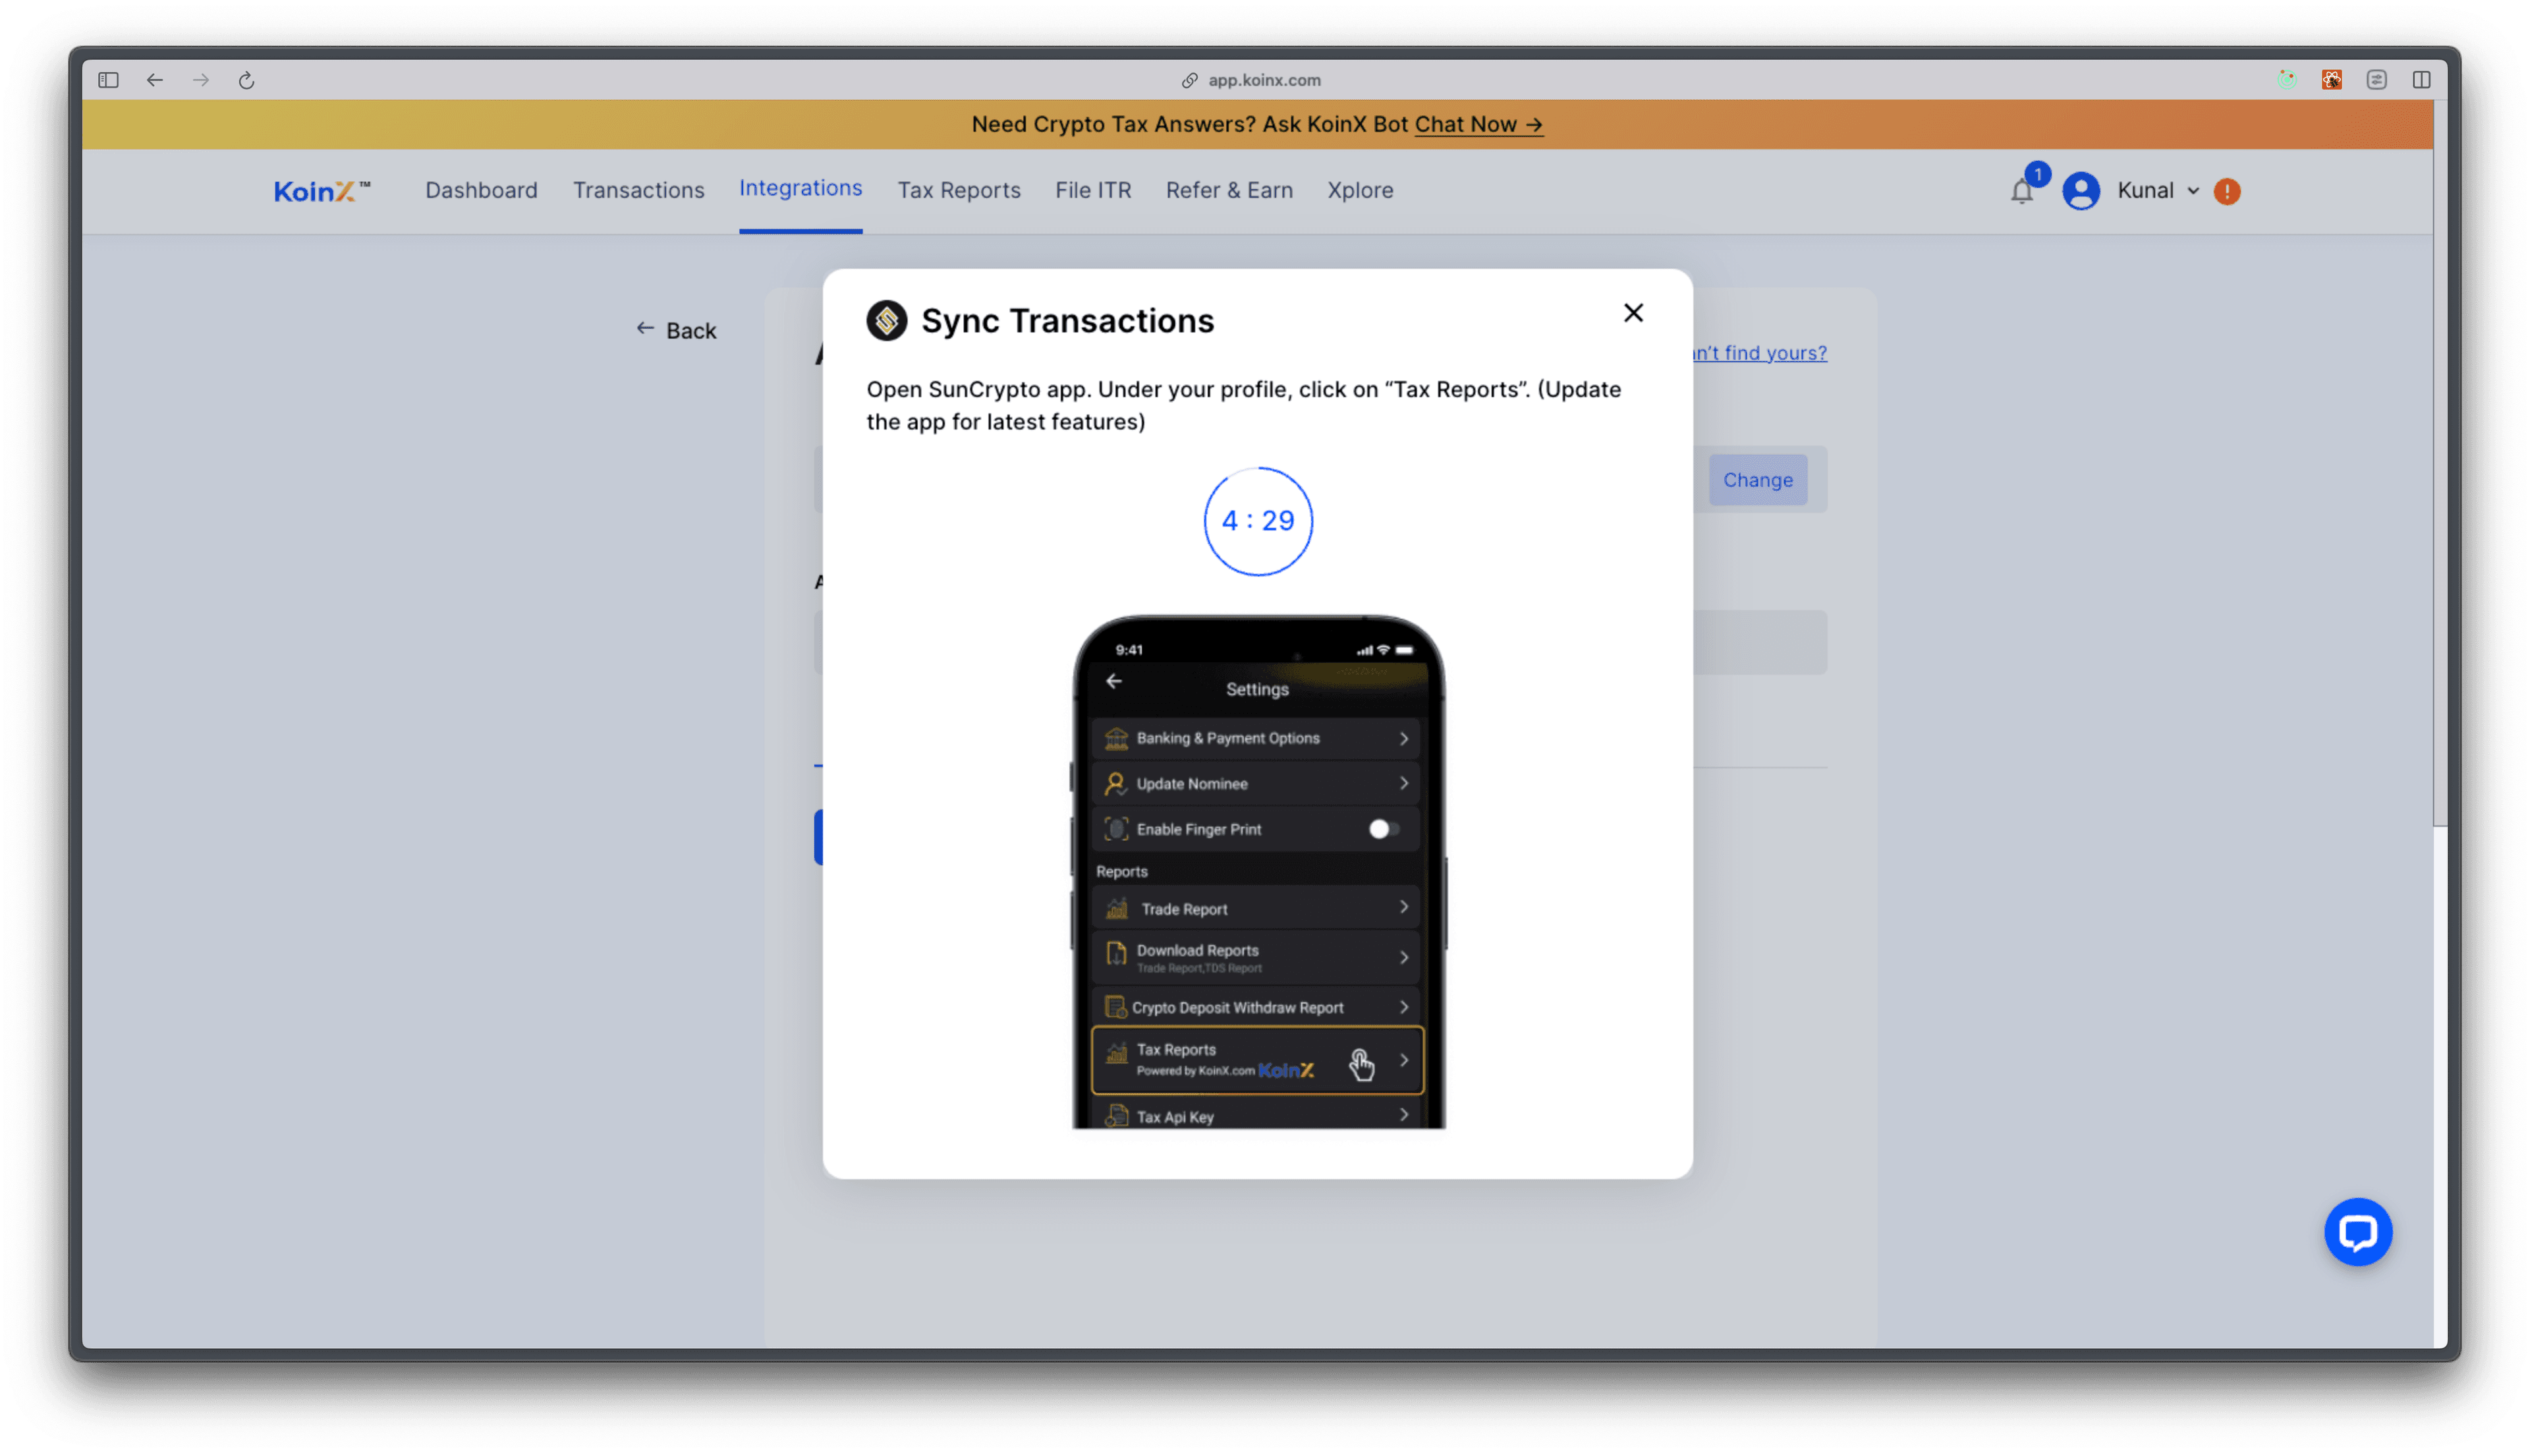Open the File ITR tab

coord(1094,190)
